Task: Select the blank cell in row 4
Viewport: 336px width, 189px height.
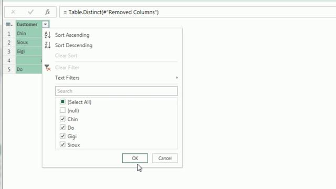Action: click(29, 60)
